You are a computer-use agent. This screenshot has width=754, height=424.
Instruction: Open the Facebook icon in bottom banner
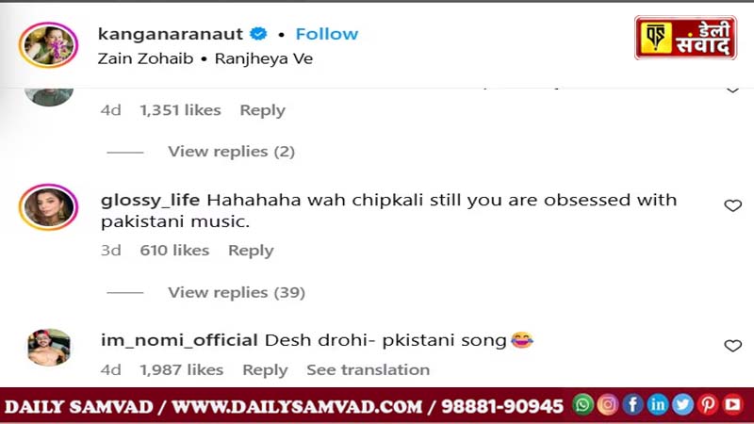coord(632,405)
